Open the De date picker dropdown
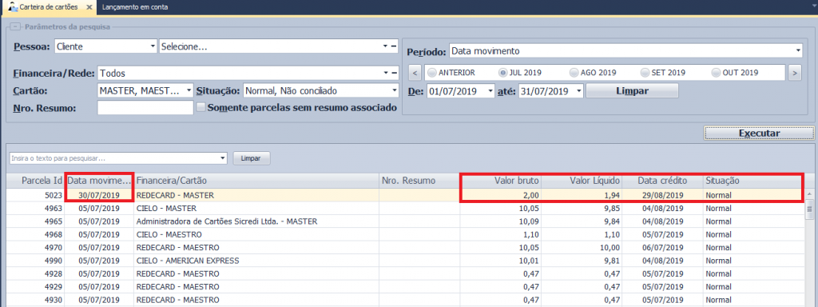Image resolution: width=818 pixels, height=307 pixels. (x=490, y=91)
